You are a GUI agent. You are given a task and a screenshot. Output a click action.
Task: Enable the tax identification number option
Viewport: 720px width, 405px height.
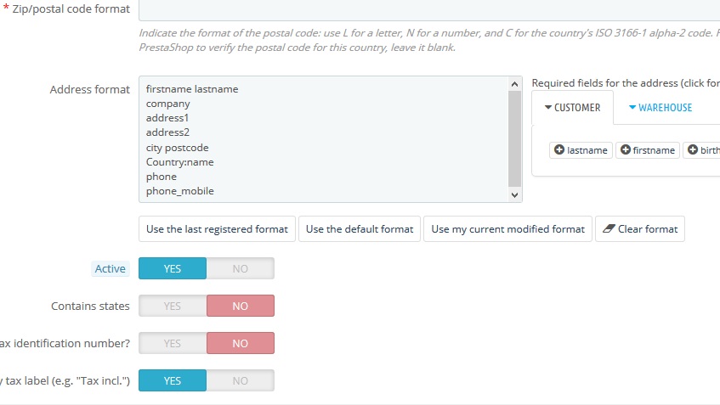tap(173, 343)
